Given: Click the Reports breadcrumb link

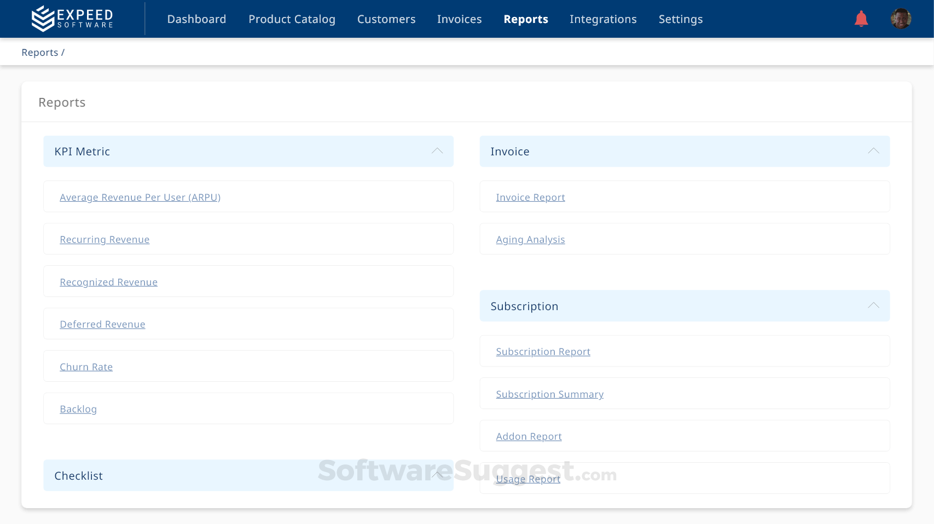Looking at the screenshot, I should point(39,52).
